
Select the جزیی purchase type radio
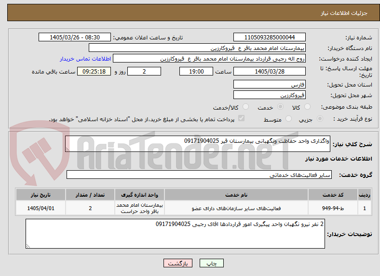pyautogui.click(x=320, y=119)
